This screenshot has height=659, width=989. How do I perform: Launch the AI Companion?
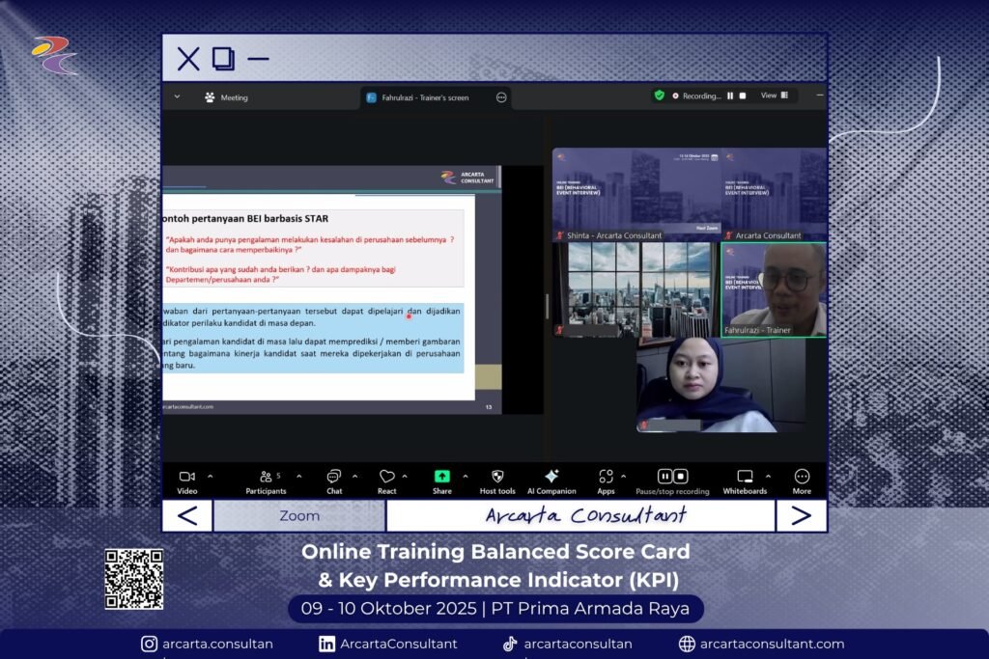point(551,477)
